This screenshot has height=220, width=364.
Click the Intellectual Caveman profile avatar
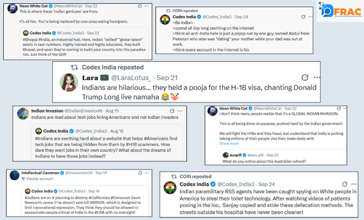tap(14, 175)
